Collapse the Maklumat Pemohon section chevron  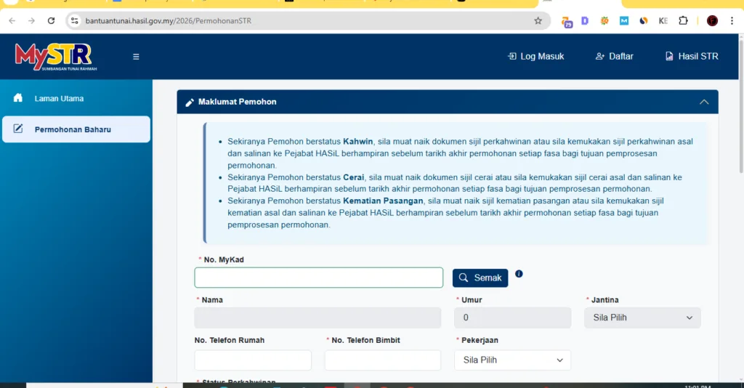pos(703,102)
